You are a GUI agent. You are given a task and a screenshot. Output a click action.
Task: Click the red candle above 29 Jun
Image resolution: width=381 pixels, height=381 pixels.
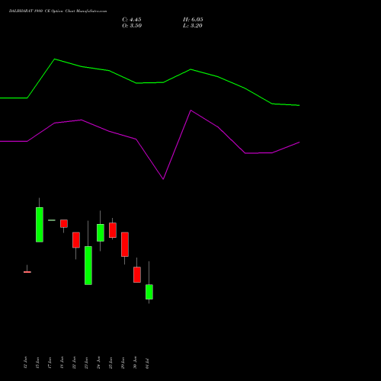pyautogui.click(x=125, y=245)
